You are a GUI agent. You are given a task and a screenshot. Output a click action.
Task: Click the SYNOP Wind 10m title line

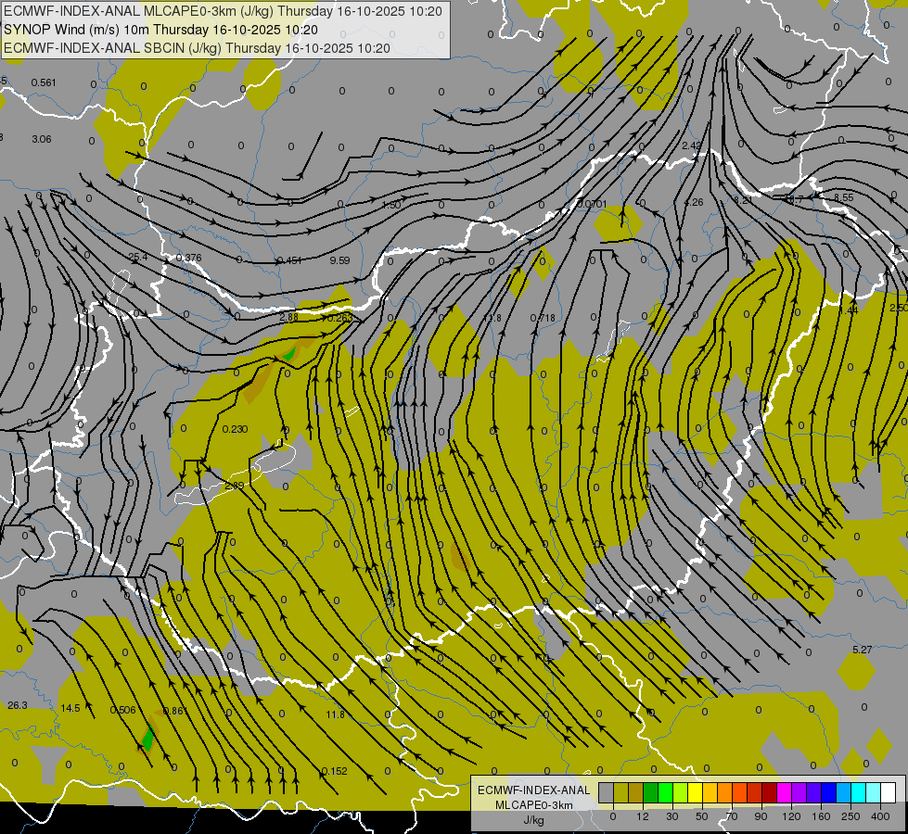[x=161, y=30]
